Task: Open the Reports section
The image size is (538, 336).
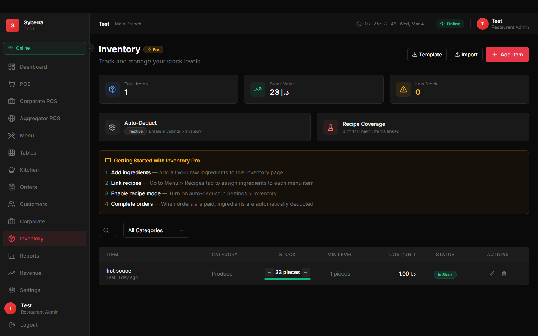Action: pos(30,256)
